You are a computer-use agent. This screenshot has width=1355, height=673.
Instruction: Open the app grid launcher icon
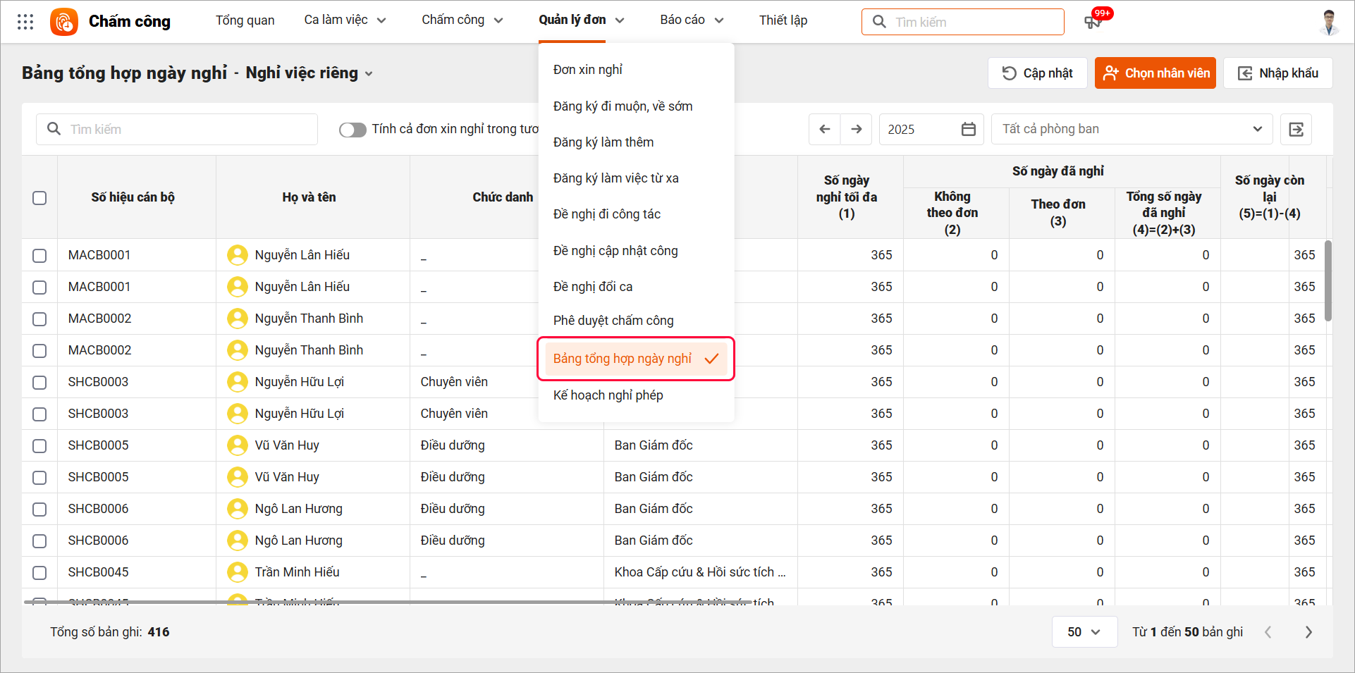[x=25, y=22]
